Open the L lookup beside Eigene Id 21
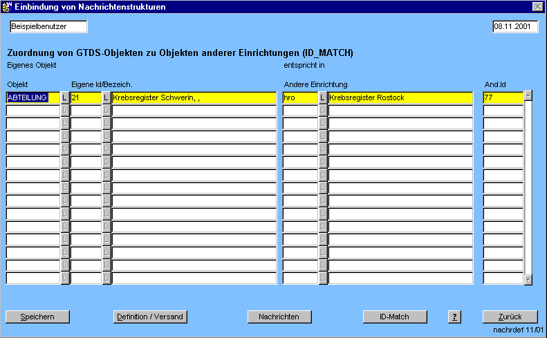 (106, 98)
